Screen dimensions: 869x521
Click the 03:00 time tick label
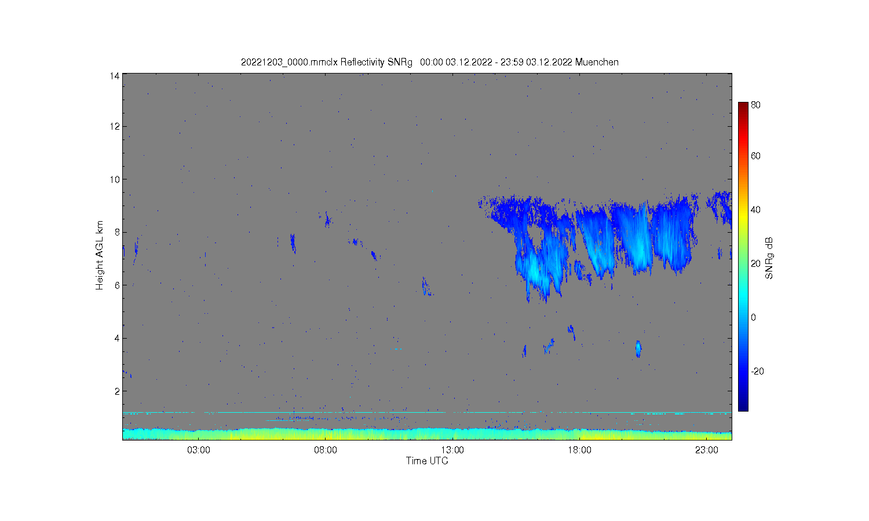199,450
